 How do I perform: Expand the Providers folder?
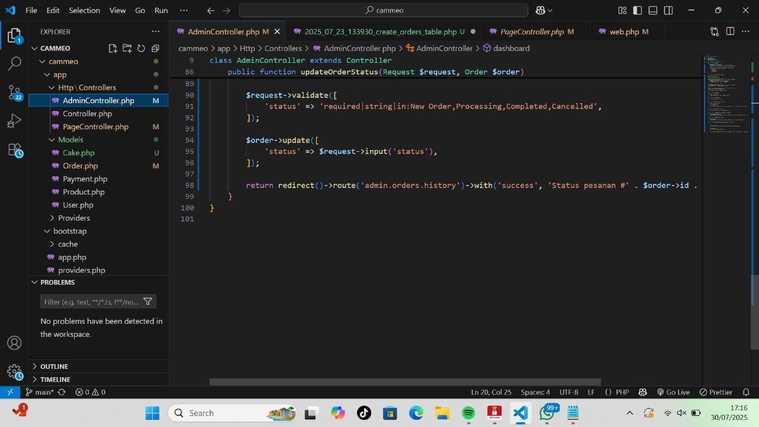(x=74, y=218)
